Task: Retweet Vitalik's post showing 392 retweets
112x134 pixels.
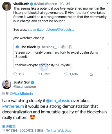Action: [40, 74]
